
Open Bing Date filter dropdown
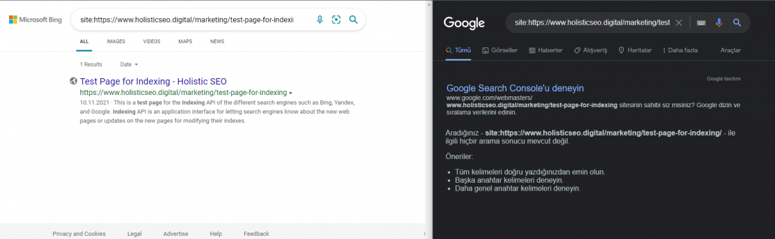129,65
